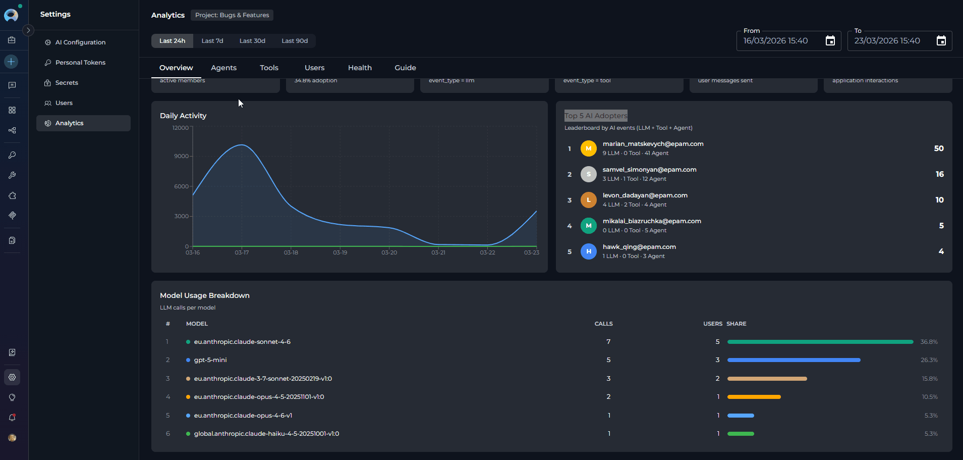963x460 pixels.
Task: Open the apps grid icon in the sidebar
Action: coord(12,110)
